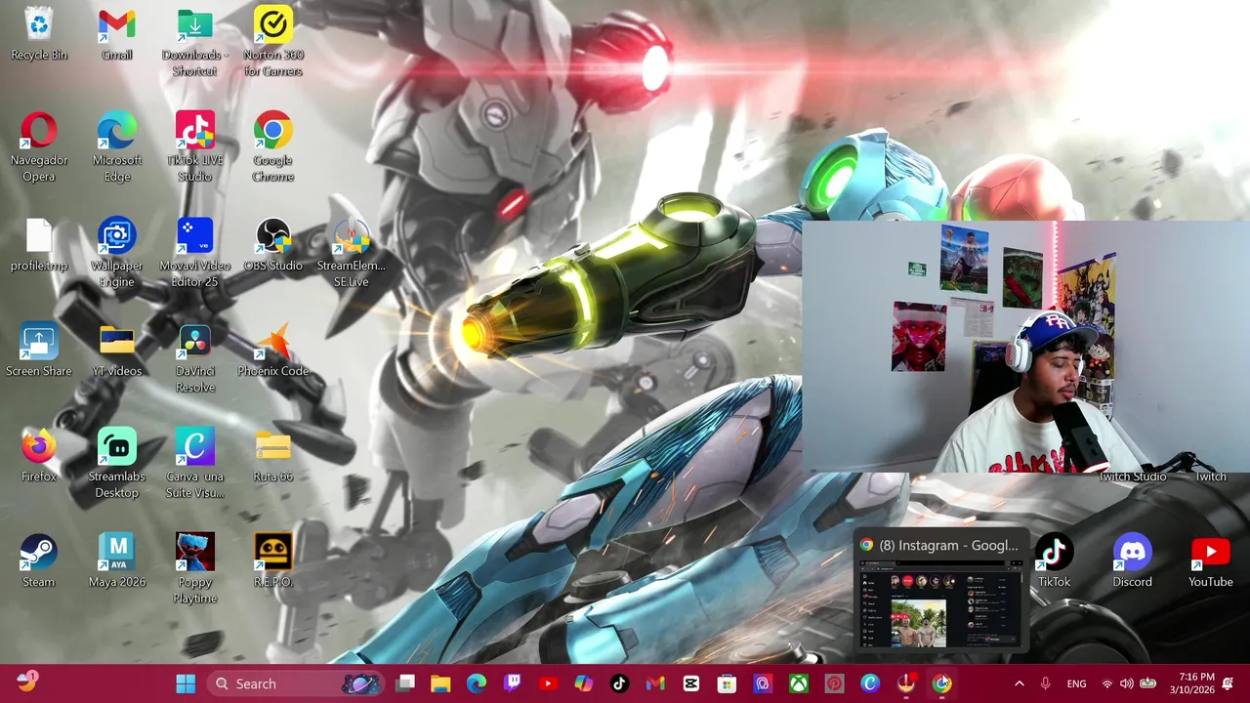The height and width of the screenshot is (703, 1250).
Task: Click the Instagram - Google preview title
Action: 948,546
